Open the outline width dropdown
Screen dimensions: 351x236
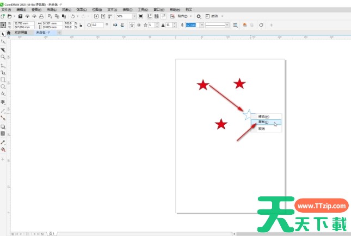202,25
